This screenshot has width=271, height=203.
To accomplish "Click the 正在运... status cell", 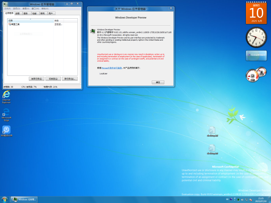I will coord(58,24).
